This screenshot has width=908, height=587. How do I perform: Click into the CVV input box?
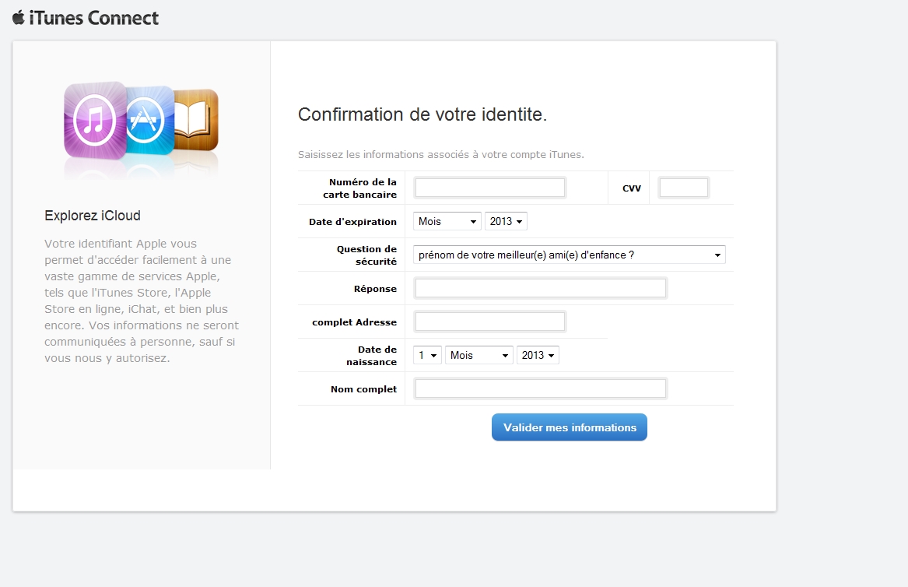pos(684,188)
